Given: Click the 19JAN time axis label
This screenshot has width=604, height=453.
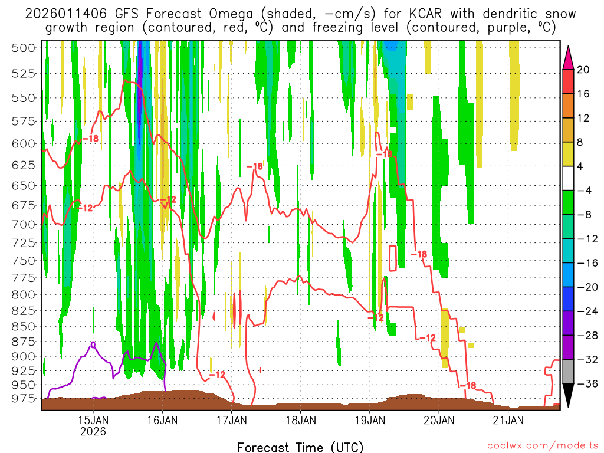Looking at the screenshot, I should point(369,420).
